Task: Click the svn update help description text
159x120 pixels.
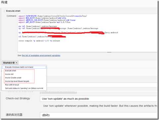Action: [x=100, y=106]
